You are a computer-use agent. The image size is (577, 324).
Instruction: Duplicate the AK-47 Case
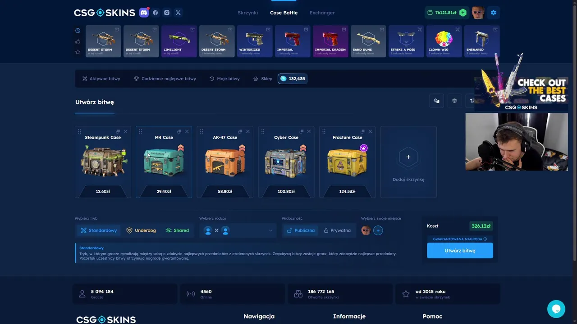(x=240, y=131)
